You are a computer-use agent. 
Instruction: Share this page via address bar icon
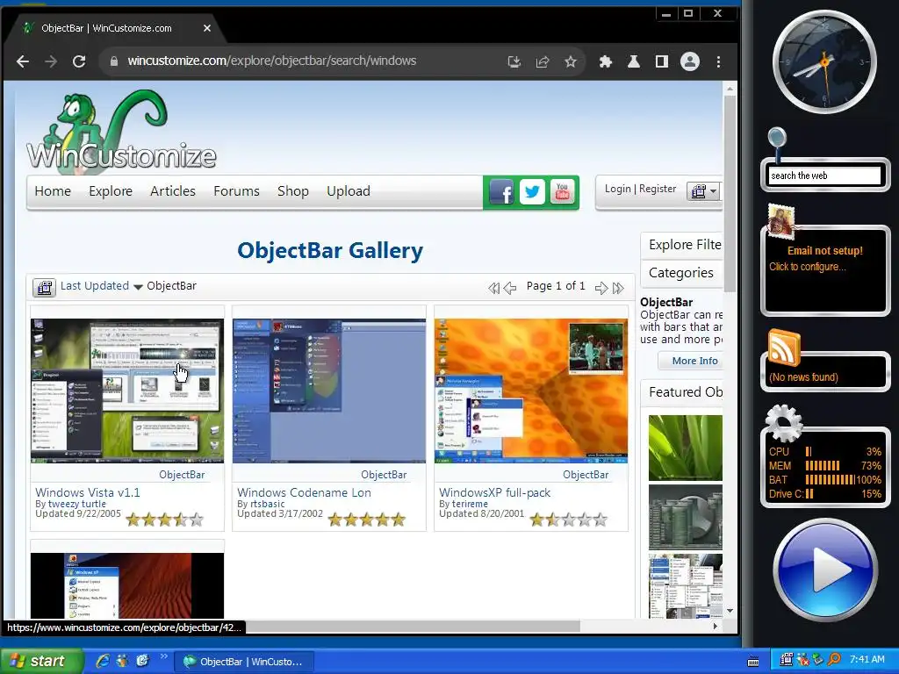pos(543,61)
